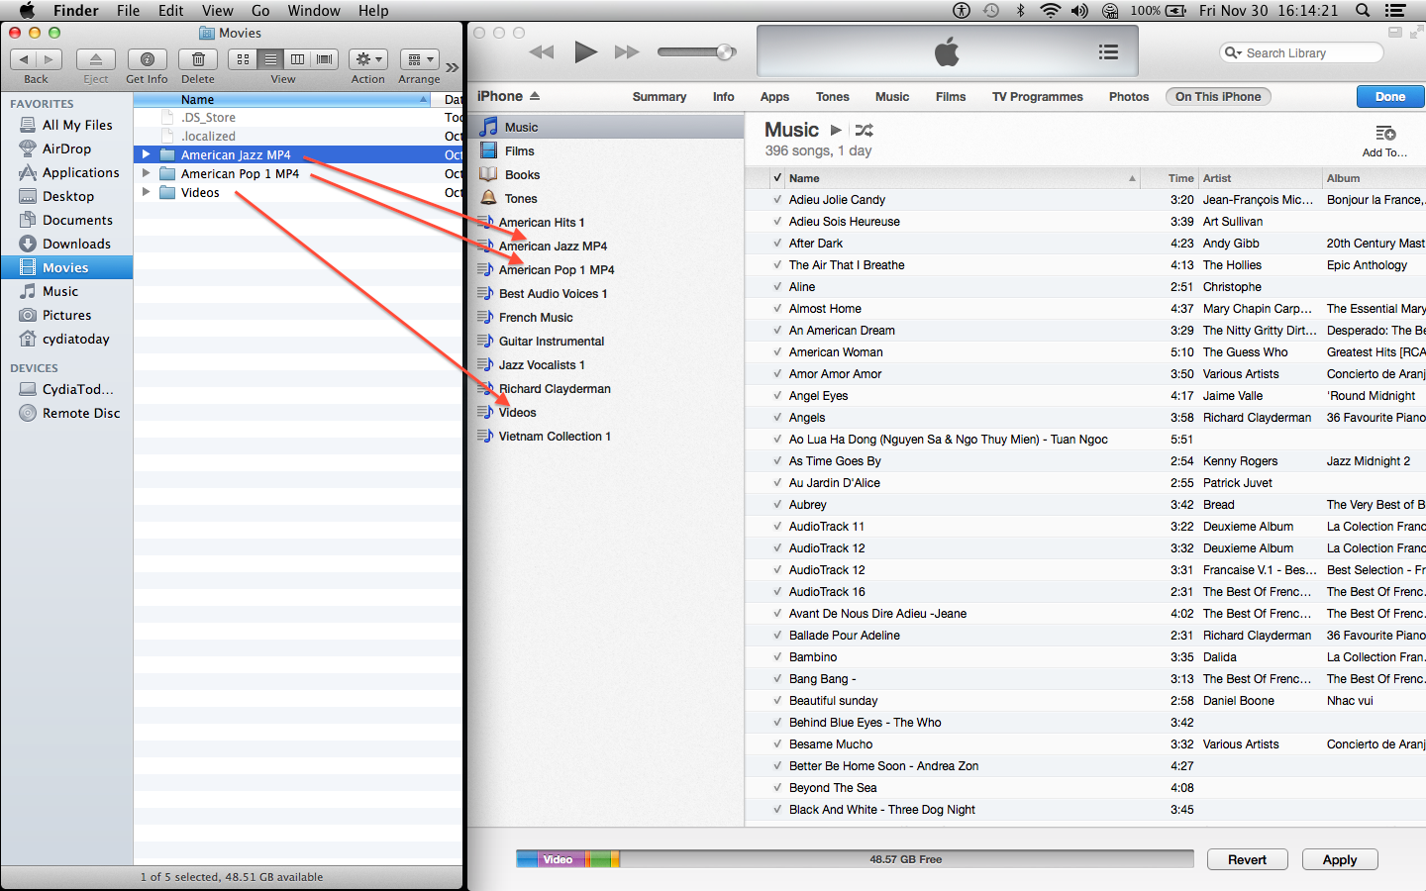Click the Search Library field
The image size is (1426, 891).
(1301, 52)
